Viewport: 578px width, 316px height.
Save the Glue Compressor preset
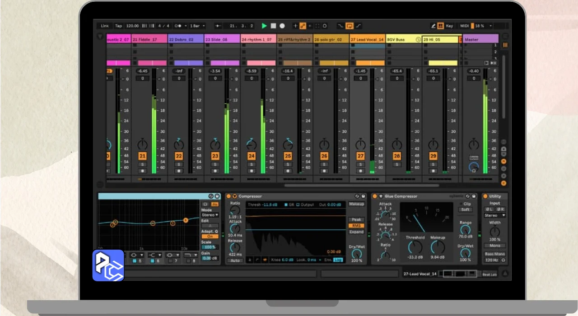(x=474, y=196)
